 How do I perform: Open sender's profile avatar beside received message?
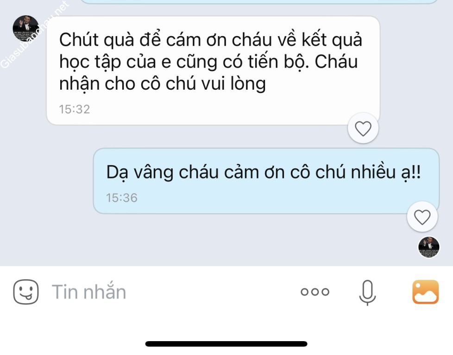click(x=26, y=29)
